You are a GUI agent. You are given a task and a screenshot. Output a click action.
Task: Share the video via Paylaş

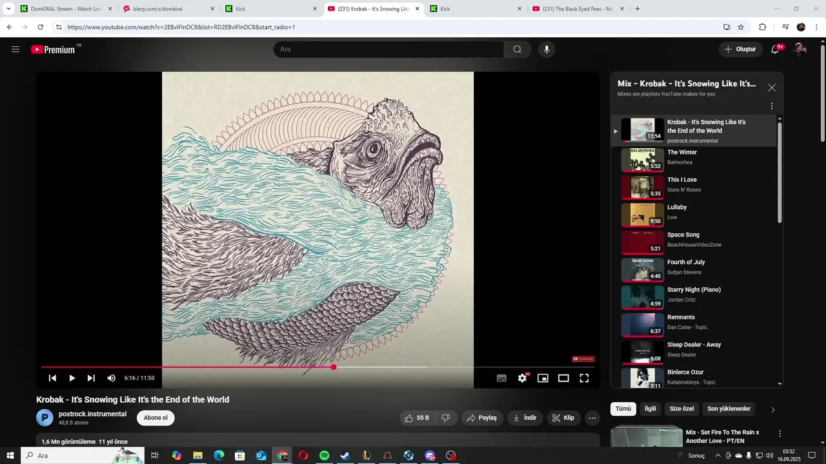482,418
